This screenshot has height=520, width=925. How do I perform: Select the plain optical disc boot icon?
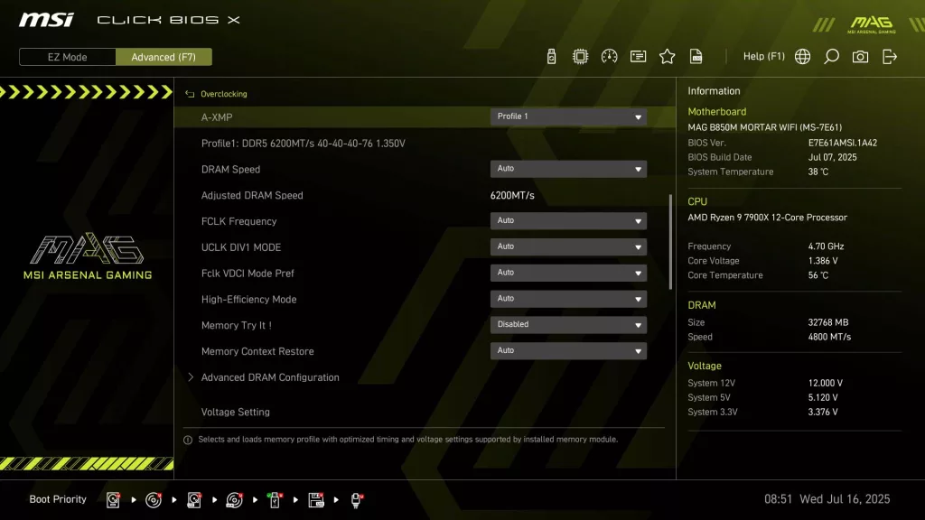pyautogui.click(x=154, y=500)
